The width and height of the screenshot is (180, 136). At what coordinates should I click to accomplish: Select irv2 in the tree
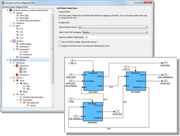21,32
